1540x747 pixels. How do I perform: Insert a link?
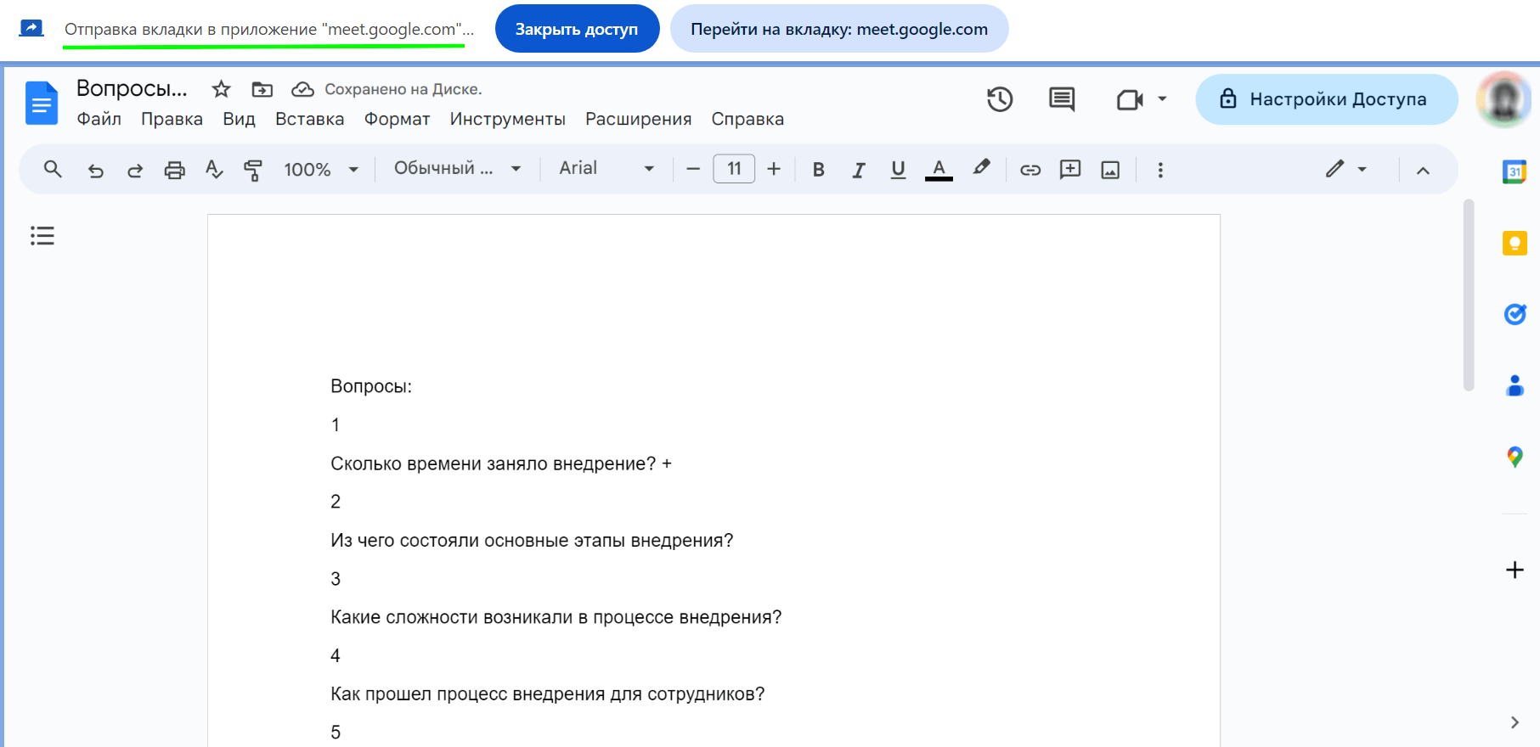pos(1030,170)
